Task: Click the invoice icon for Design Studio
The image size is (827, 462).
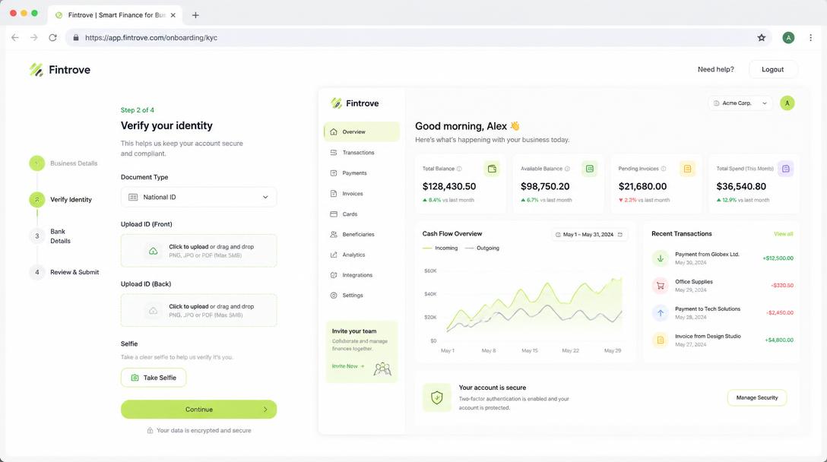Action: pos(660,340)
